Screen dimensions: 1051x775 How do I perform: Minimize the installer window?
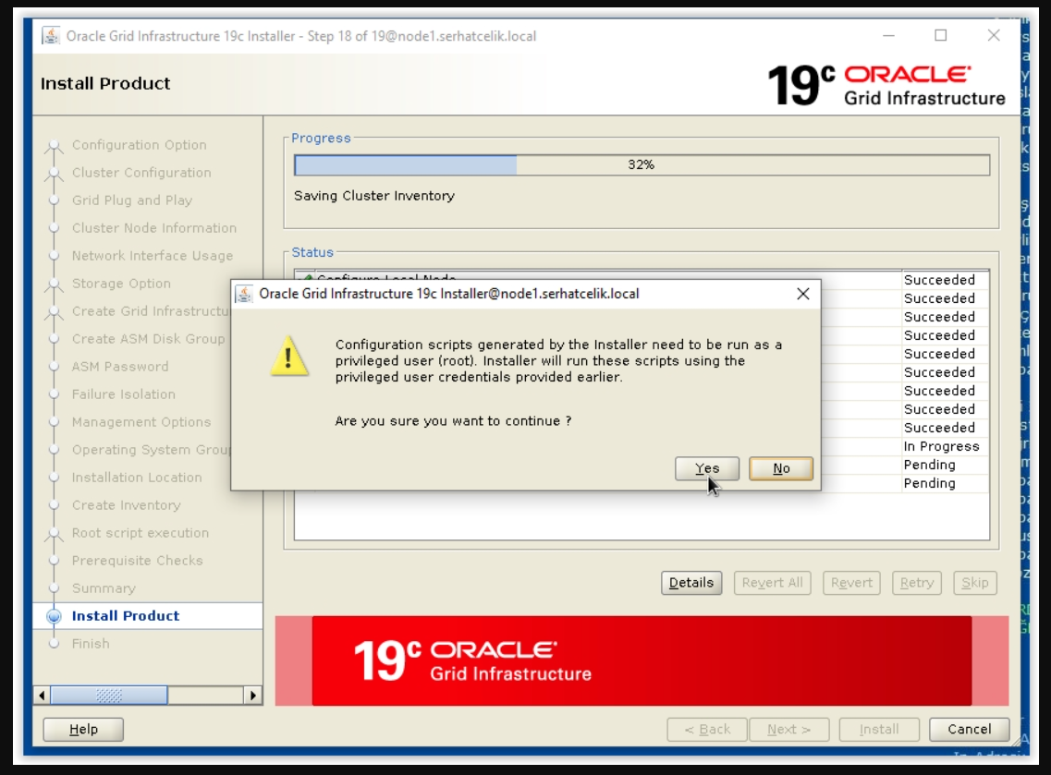(889, 35)
